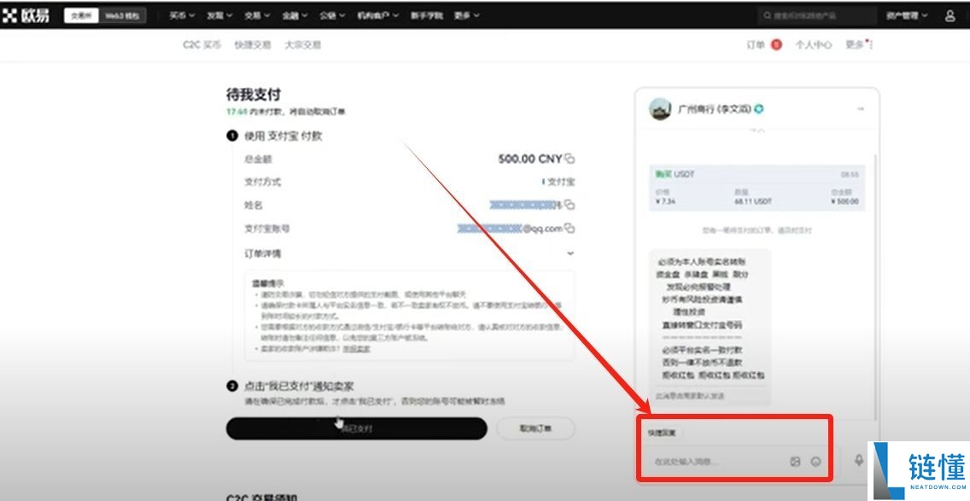Click the 点击"我已支付"通知卖家 step title
Screen dimensions: 970x501
[299, 386]
